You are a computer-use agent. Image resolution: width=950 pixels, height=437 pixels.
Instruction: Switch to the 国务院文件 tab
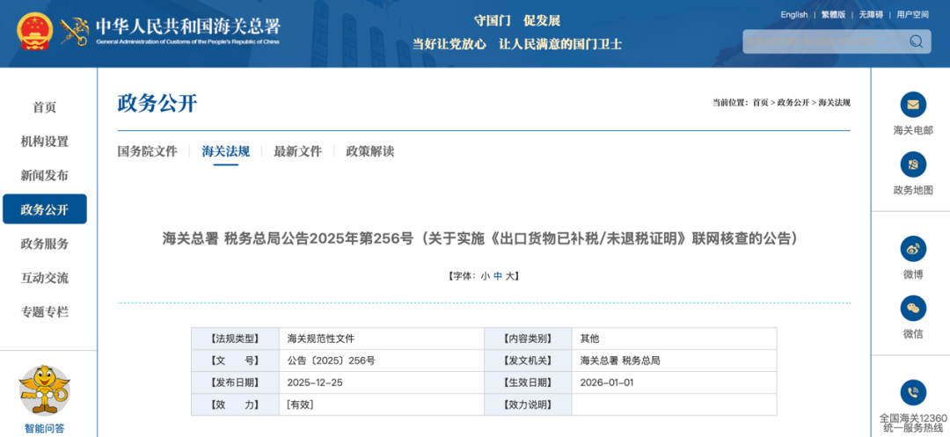(147, 151)
